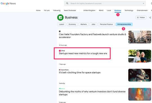Click the Google News logo
152x103 pixels.
[x=8, y=3]
